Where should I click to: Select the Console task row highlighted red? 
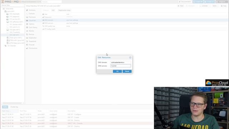coord(77,123)
